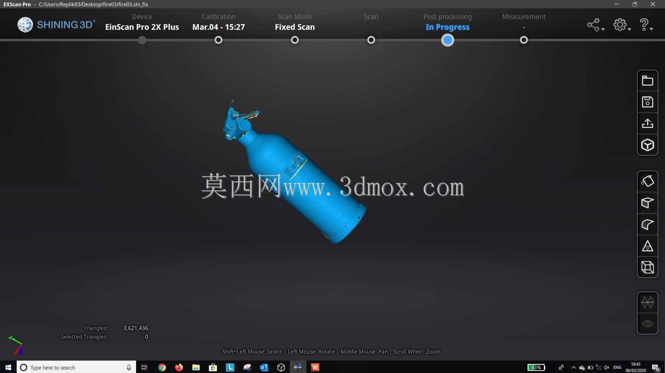This screenshot has height=373, width=665.
Task: Click the curved surface smoothing icon
Action: [x=647, y=225]
